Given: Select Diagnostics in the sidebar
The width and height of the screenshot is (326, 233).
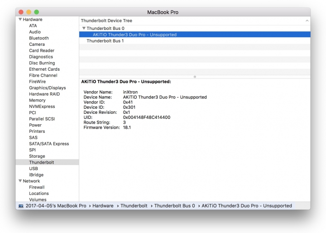Looking at the screenshot, I should 41,57.
